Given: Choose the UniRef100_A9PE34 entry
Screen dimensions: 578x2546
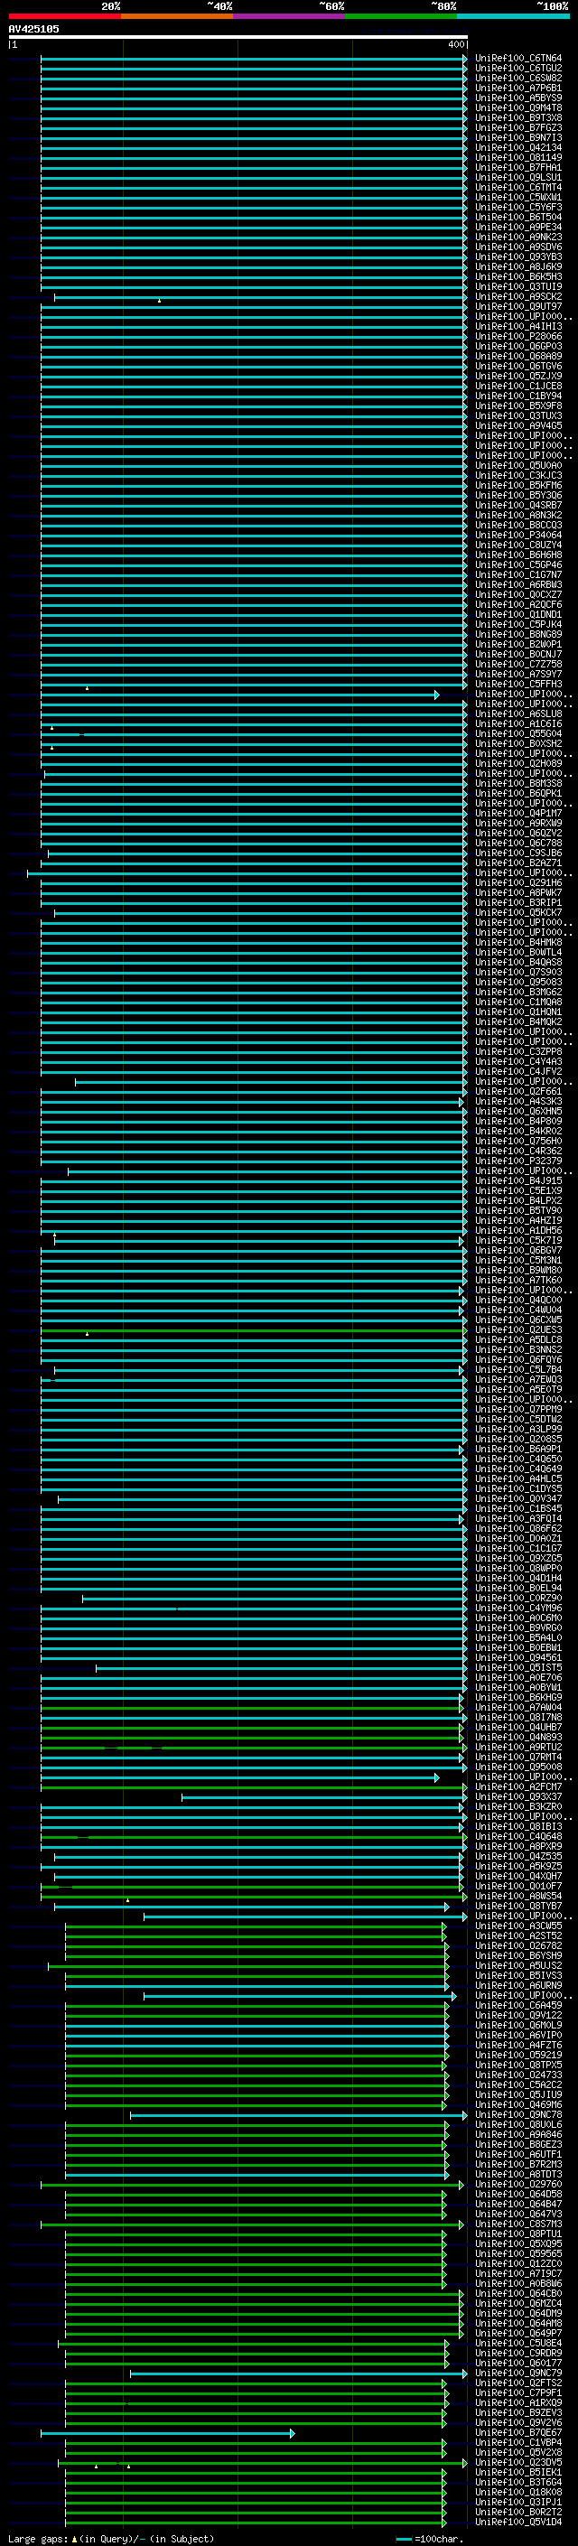Looking at the screenshot, I should pyautogui.click(x=517, y=228).
